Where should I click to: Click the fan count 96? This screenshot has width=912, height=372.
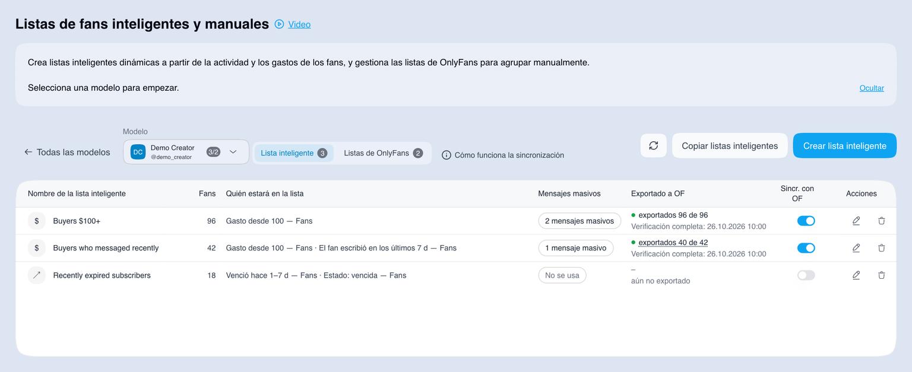tap(211, 221)
